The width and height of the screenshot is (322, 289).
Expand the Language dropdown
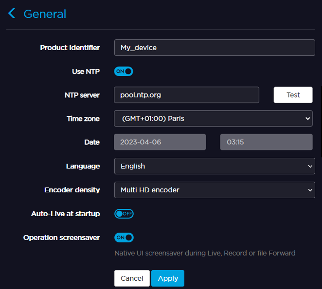[x=215, y=166]
